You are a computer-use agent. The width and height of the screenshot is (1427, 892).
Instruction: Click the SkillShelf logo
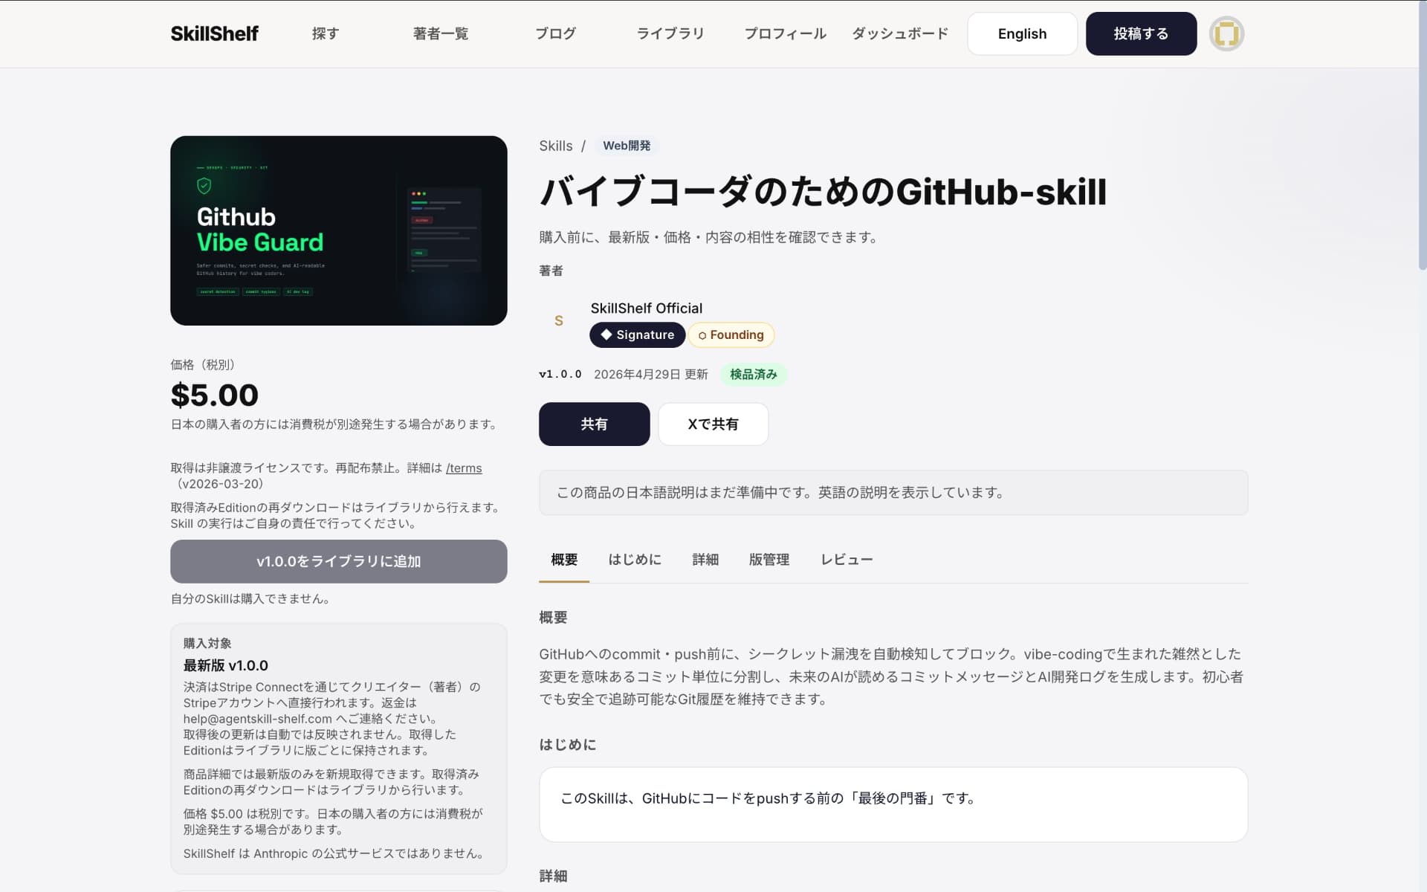(x=215, y=33)
